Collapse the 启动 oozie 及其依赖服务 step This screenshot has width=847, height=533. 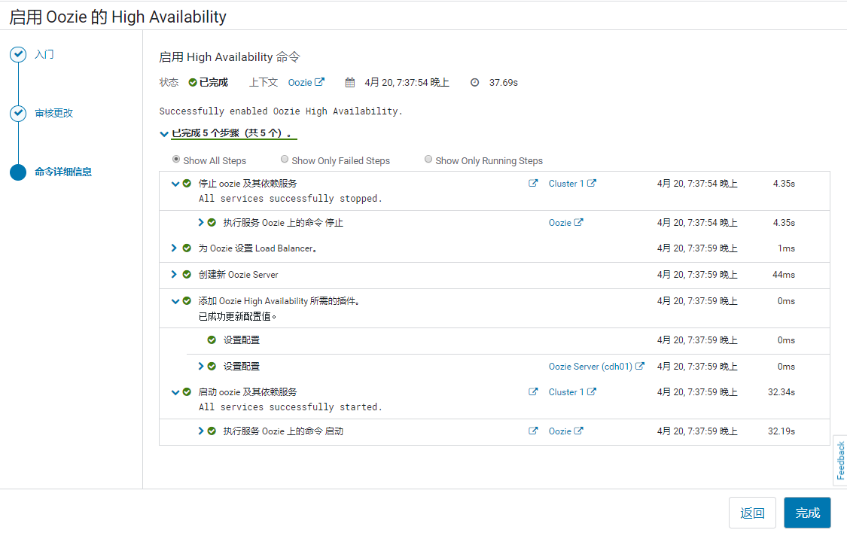(175, 392)
